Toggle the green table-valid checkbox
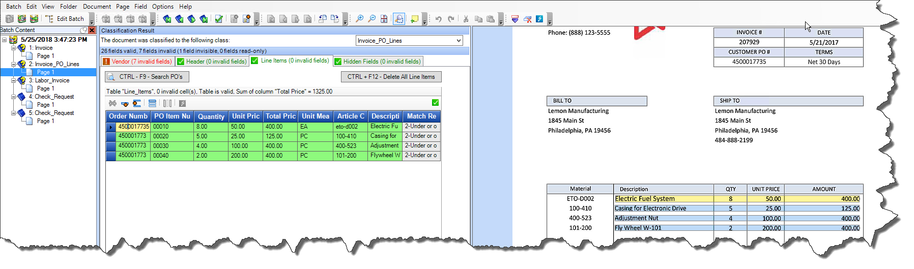 coord(435,103)
